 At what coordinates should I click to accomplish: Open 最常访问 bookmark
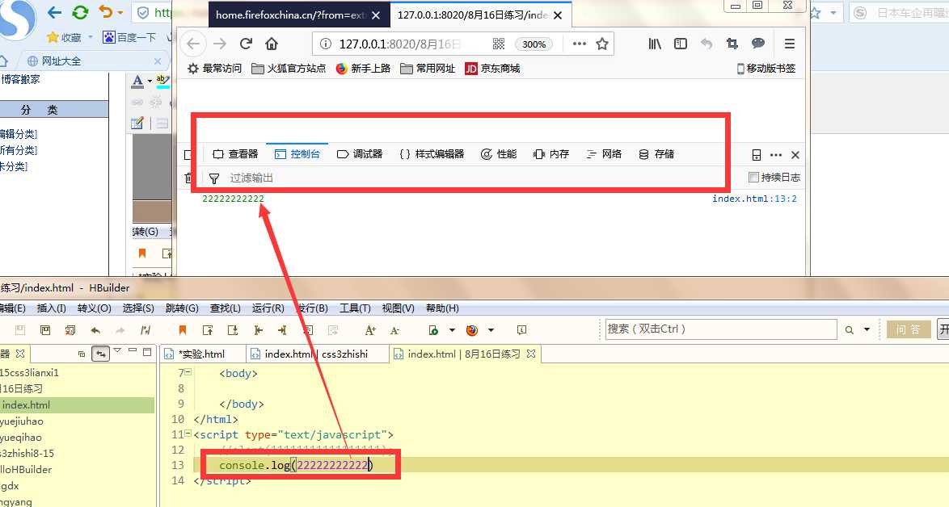(214, 69)
